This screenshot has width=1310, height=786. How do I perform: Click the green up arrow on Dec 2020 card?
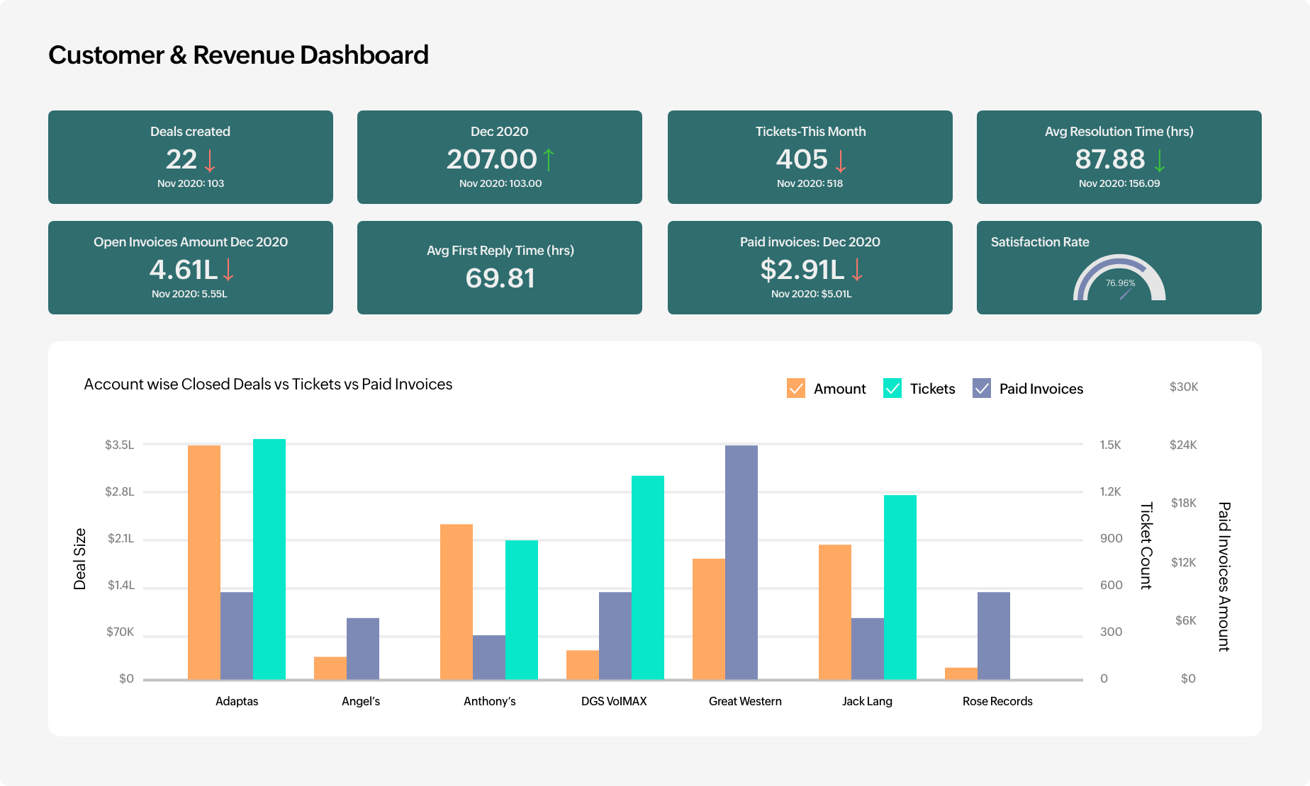pos(549,160)
